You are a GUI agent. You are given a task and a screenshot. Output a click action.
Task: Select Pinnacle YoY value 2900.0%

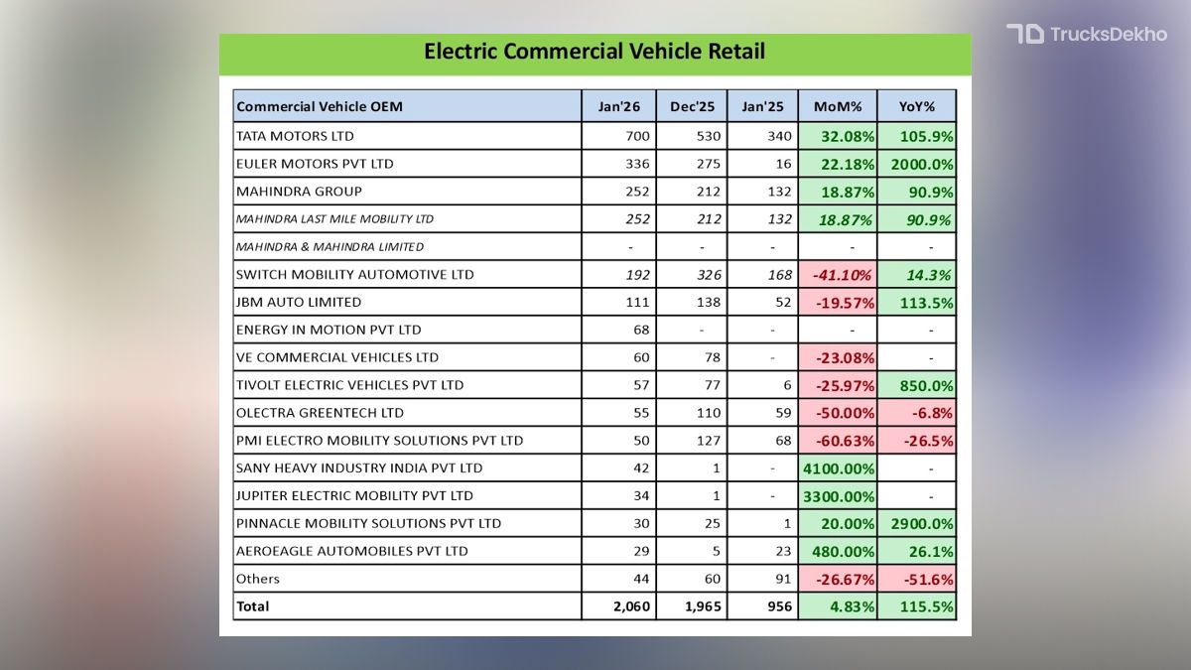pos(924,524)
